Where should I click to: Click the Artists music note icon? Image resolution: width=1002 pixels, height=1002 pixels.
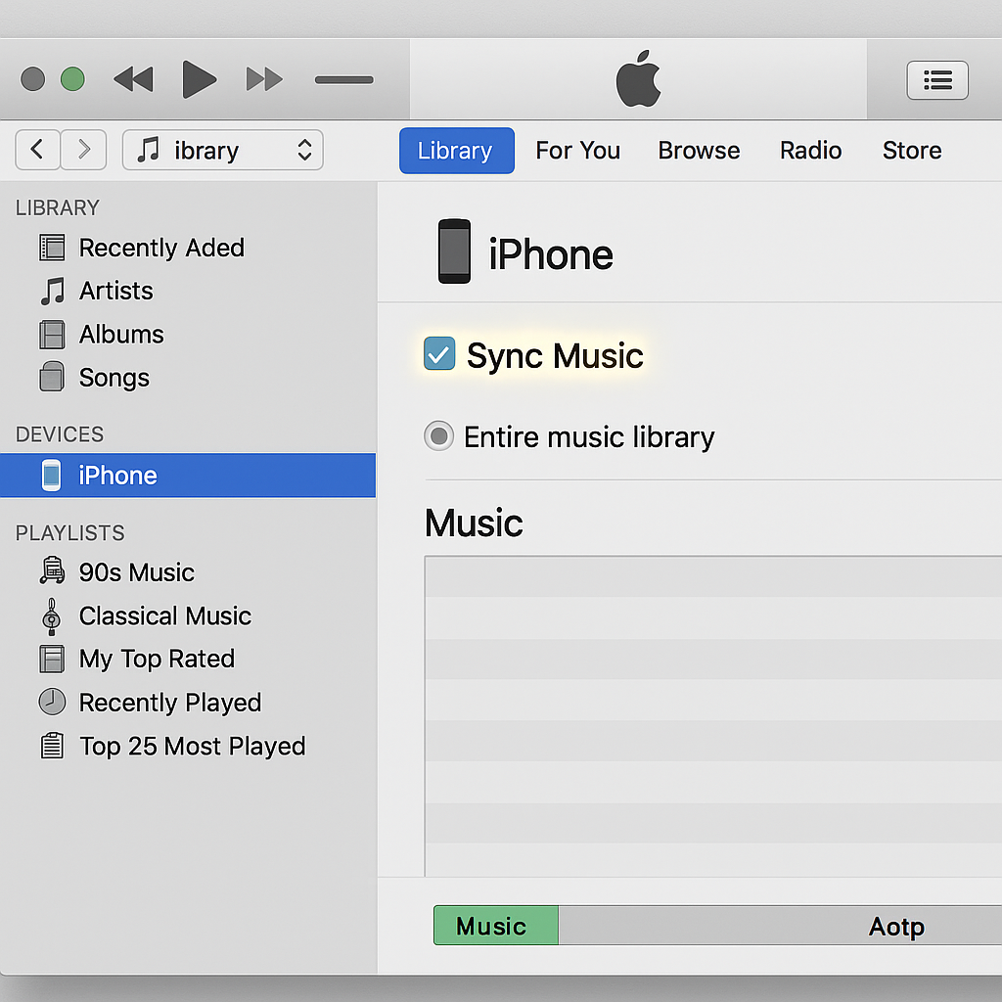(53, 292)
